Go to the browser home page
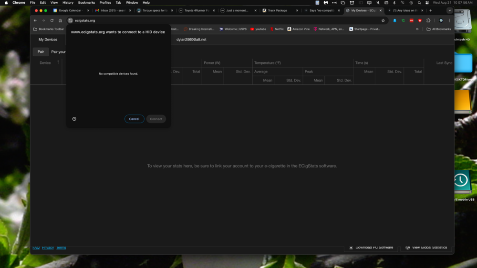477x268 pixels. tap(60, 21)
